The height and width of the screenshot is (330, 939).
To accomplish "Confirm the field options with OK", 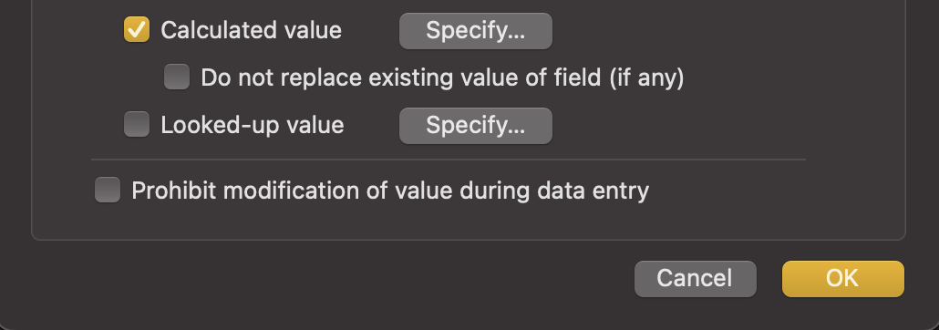I will tap(842, 278).
